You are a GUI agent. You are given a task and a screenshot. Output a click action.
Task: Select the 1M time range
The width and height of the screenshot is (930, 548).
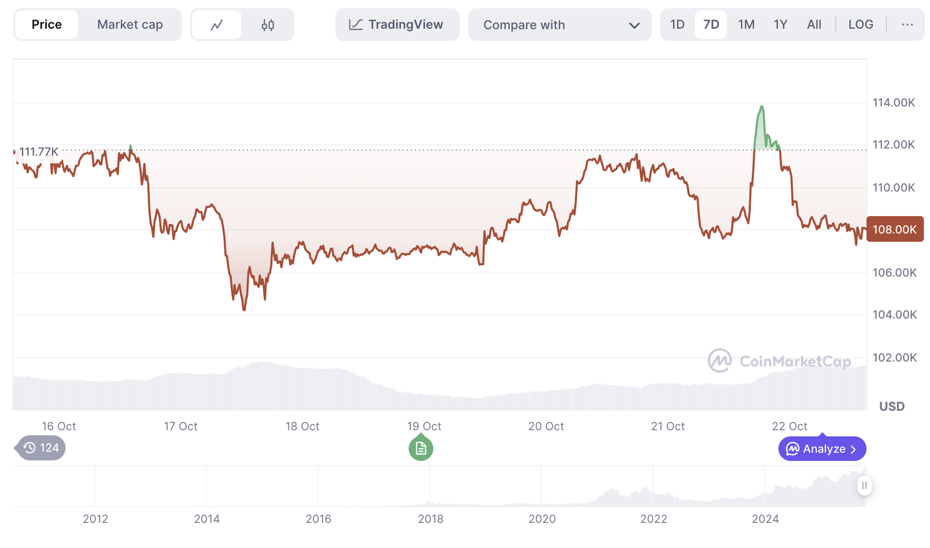746,25
